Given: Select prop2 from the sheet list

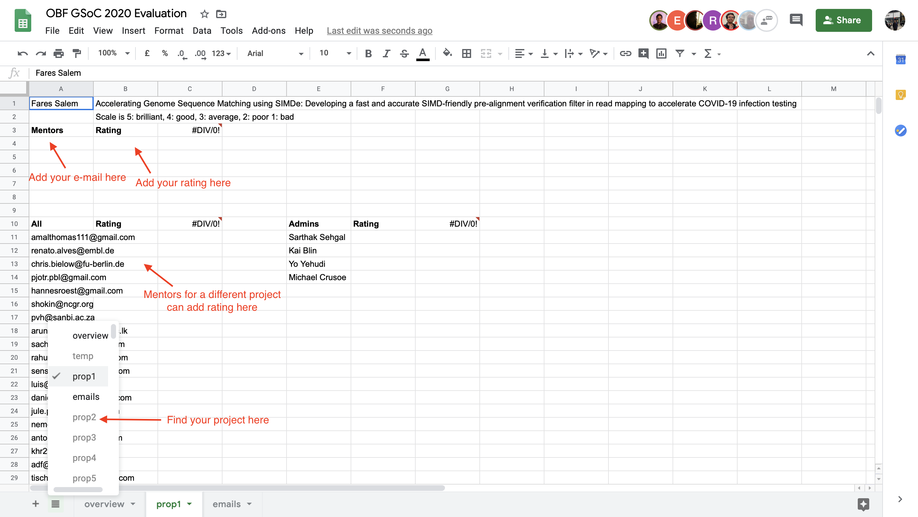Looking at the screenshot, I should [84, 417].
